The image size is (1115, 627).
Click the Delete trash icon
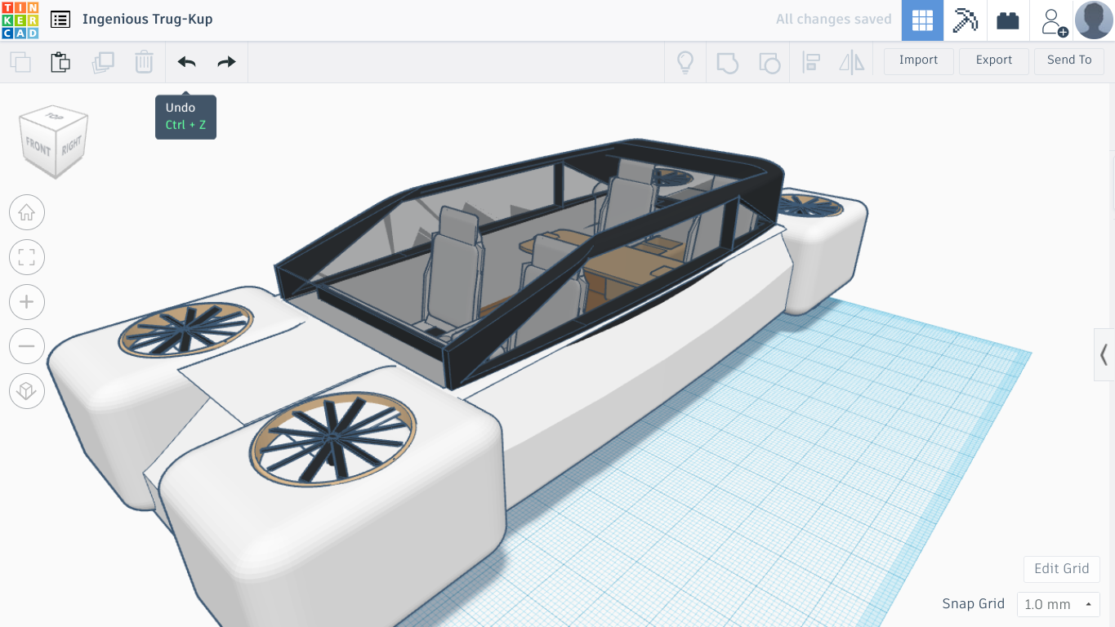click(144, 62)
